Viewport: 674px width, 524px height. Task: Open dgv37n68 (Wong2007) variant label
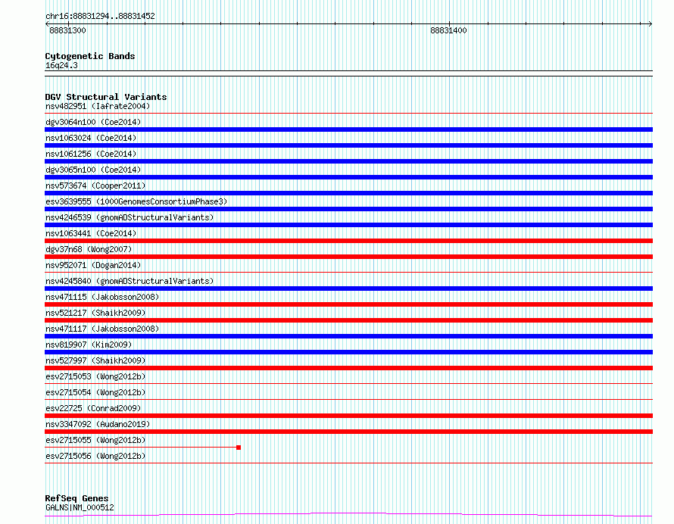coord(89,249)
